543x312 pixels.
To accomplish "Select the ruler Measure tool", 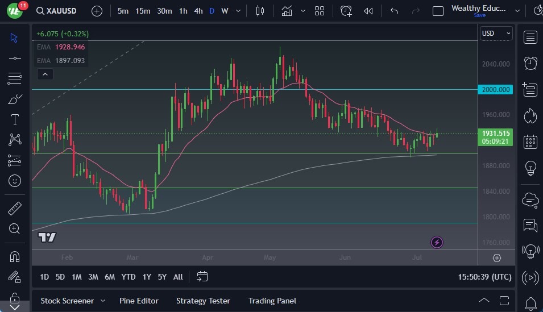I will [x=15, y=209].
